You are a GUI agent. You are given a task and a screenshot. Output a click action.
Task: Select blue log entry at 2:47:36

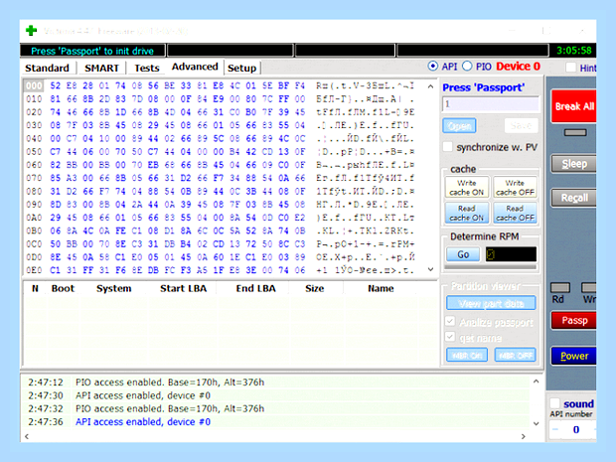coord(276,421)
